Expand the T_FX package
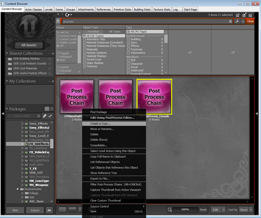The width and height of the screenshot is (261, 218). (23, 169)
